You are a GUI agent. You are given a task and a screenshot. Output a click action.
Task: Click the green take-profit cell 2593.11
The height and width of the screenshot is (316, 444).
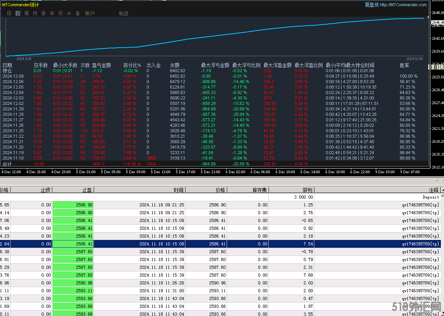click(x=73, y=291)
